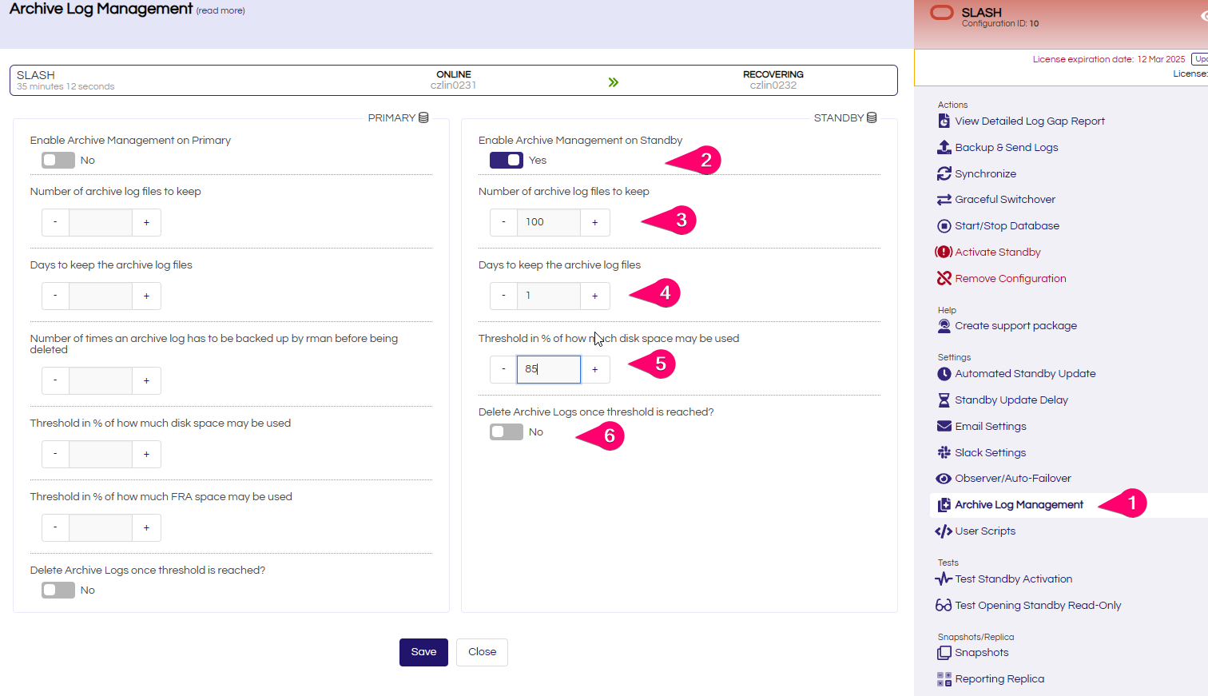The width and height of the screenshot is (1208, 696).
Task: Click the Test Opening Standby Read-Only glasses icon
Action: click(944, 605)
